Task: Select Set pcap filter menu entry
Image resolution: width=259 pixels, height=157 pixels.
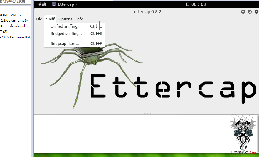Action: click(74, 43)
